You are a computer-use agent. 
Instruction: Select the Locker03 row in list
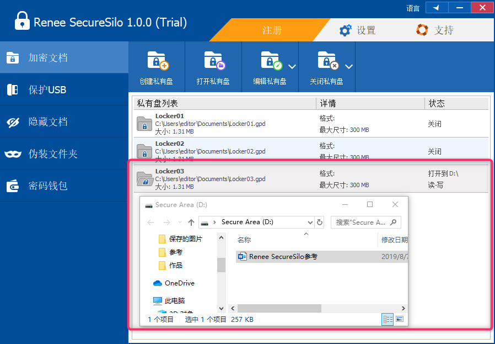tap(311, 179)
